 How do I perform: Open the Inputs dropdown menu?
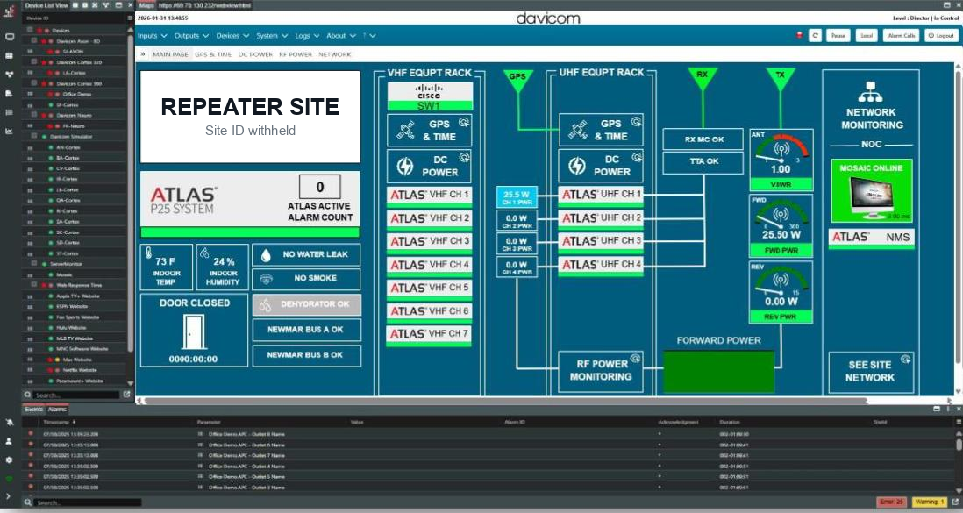[x=153, y=36]
